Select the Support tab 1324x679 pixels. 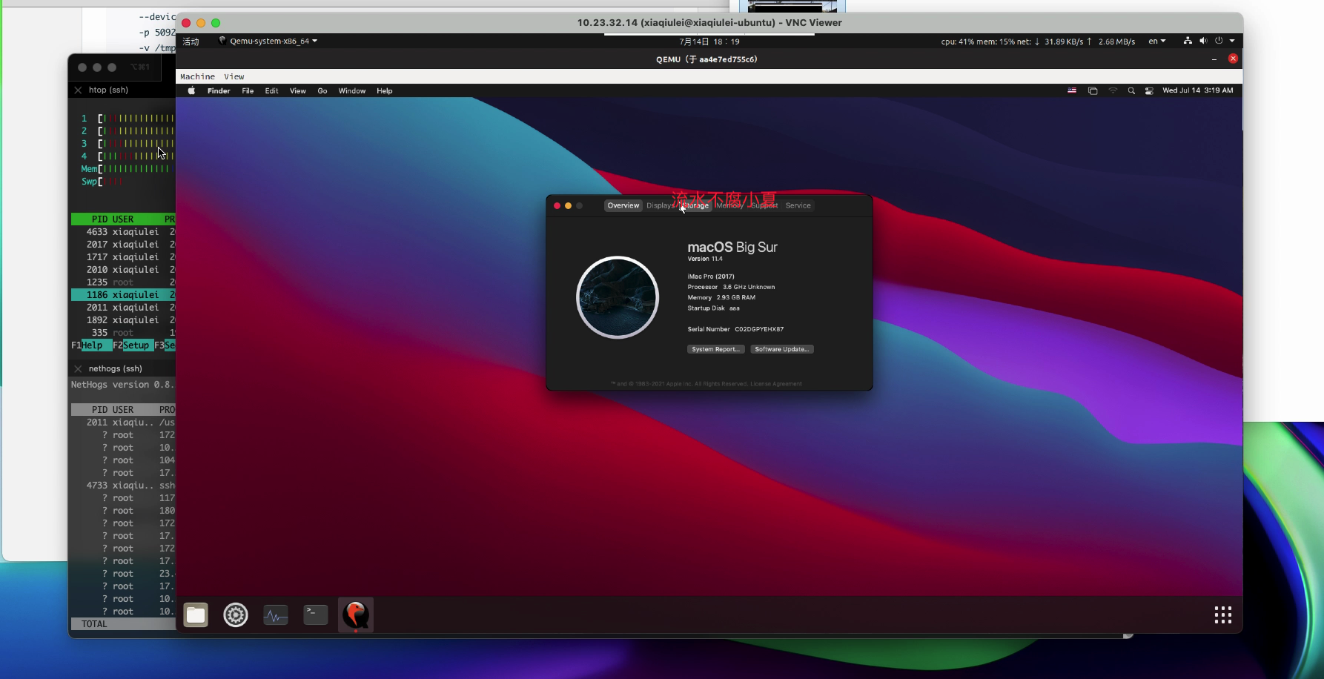tap(764, 205)
